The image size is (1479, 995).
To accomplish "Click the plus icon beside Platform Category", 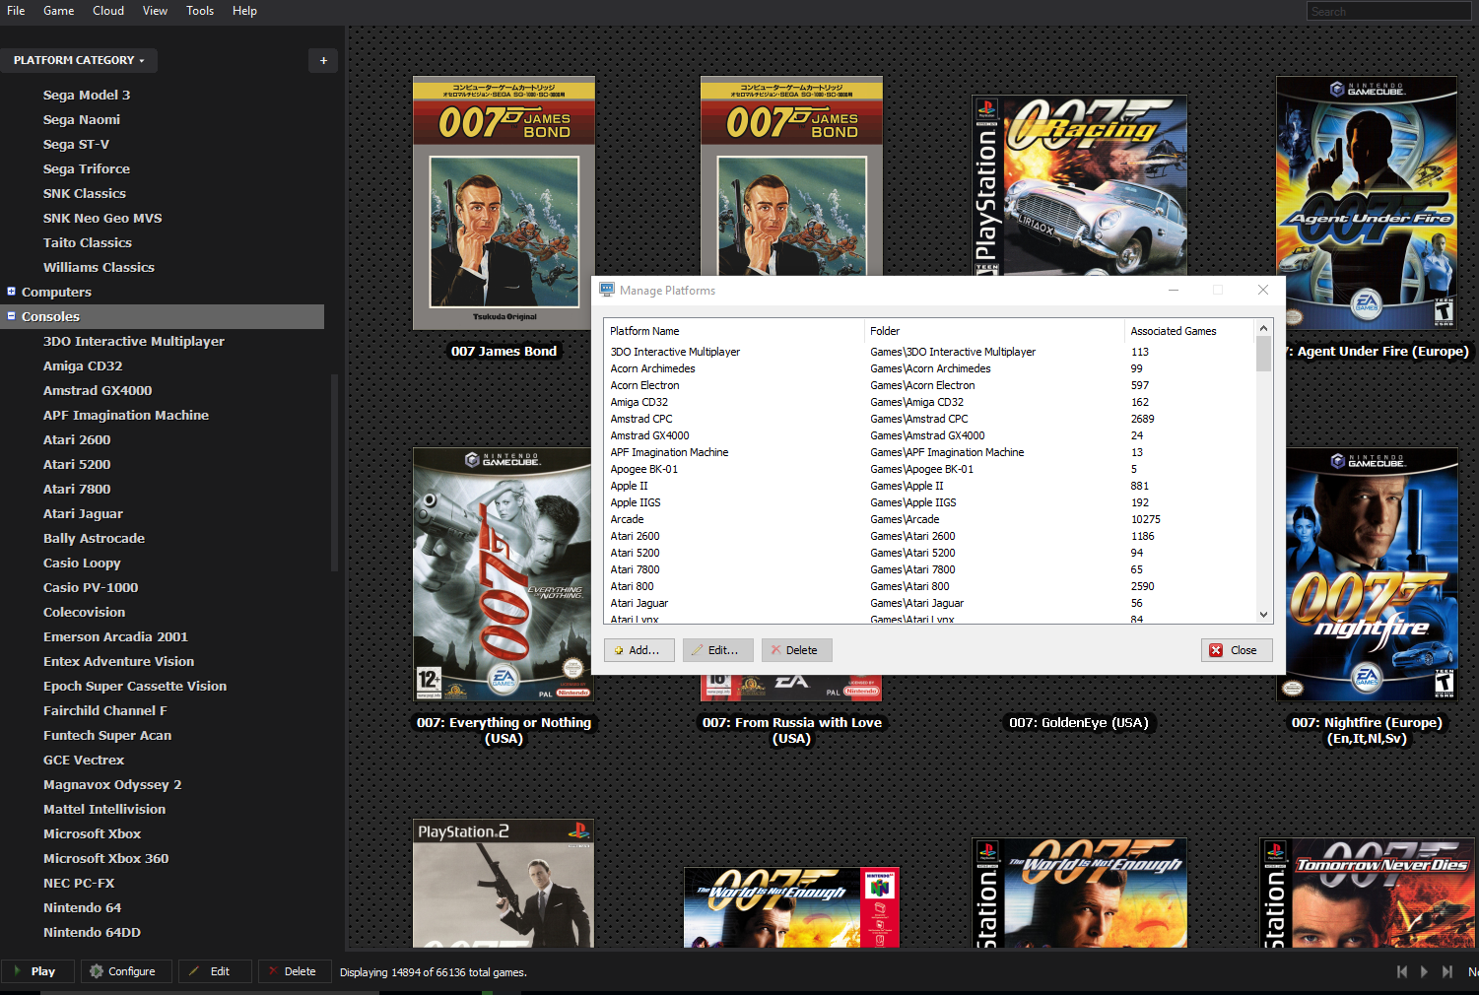I will pyautogui.click(x=323, y=60).
